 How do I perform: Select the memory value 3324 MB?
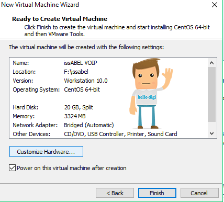tap(75, 116)
